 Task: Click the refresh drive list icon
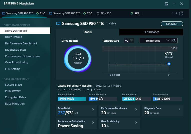point(181,13)
